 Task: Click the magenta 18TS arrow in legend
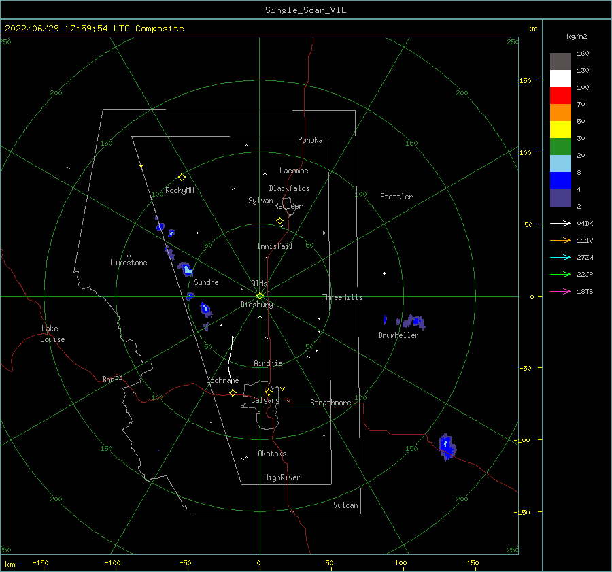tap(560, 291)
